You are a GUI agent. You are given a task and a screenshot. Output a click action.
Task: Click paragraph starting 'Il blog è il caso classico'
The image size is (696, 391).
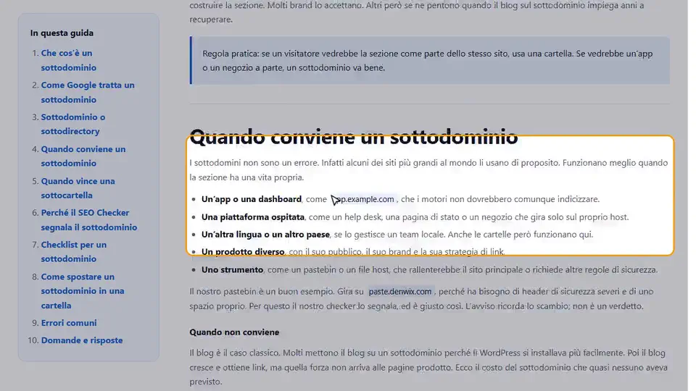coord(428,367)
